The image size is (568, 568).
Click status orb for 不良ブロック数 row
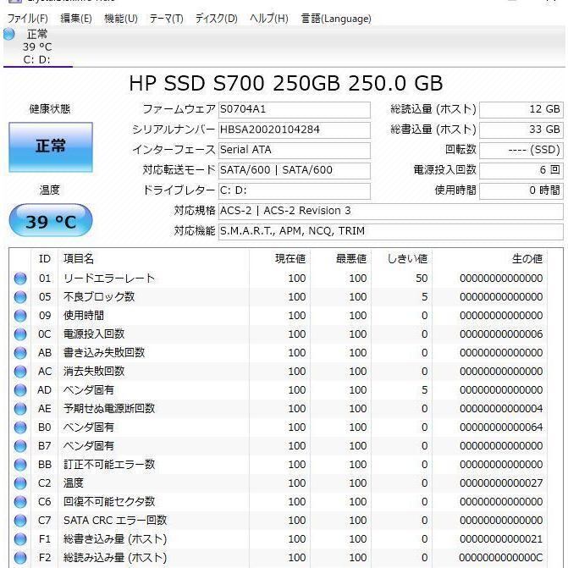click(20, 297)
